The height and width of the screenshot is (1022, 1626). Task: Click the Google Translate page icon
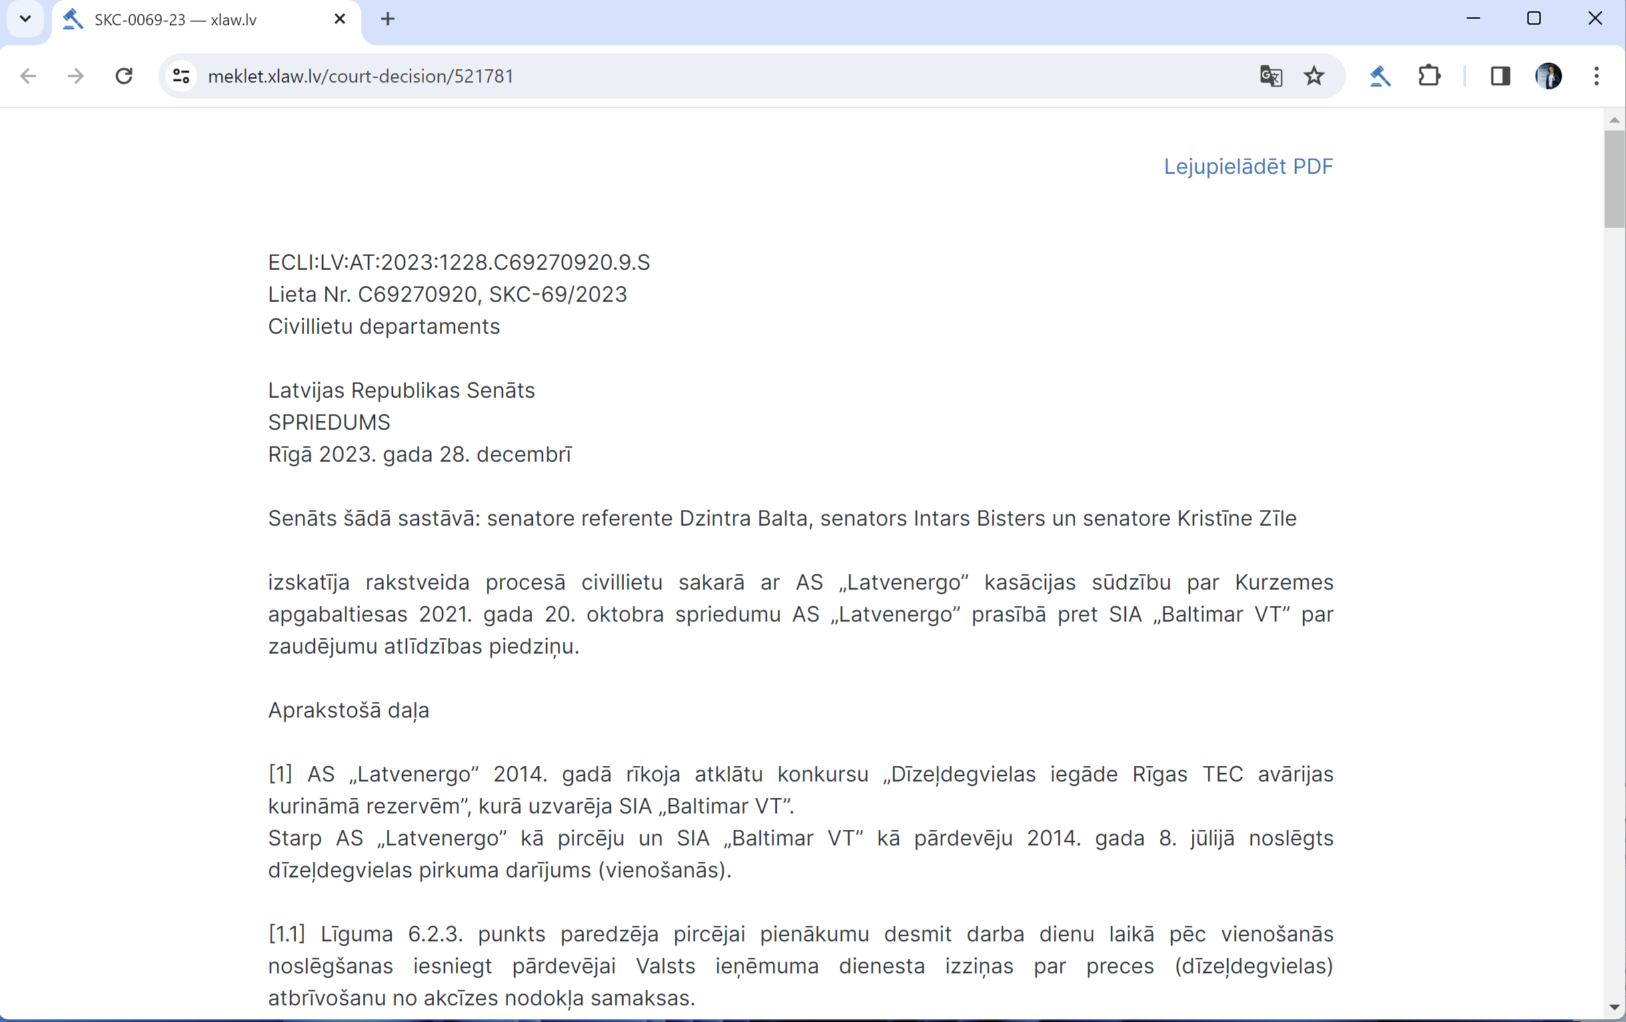(x=1271, y=75)
